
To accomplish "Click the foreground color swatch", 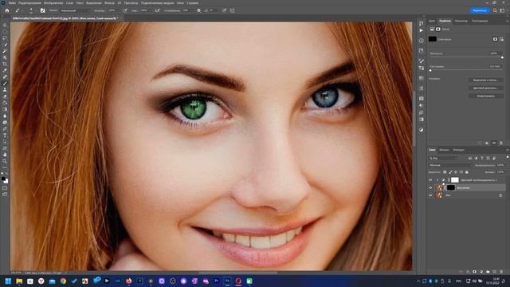I will coord(3,179).
